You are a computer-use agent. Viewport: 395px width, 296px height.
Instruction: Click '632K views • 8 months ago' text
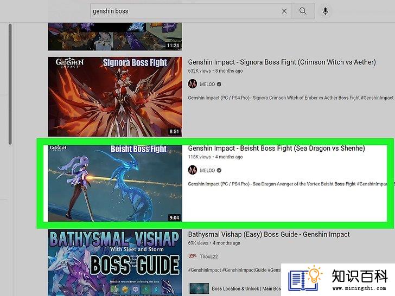pos(215,70)
